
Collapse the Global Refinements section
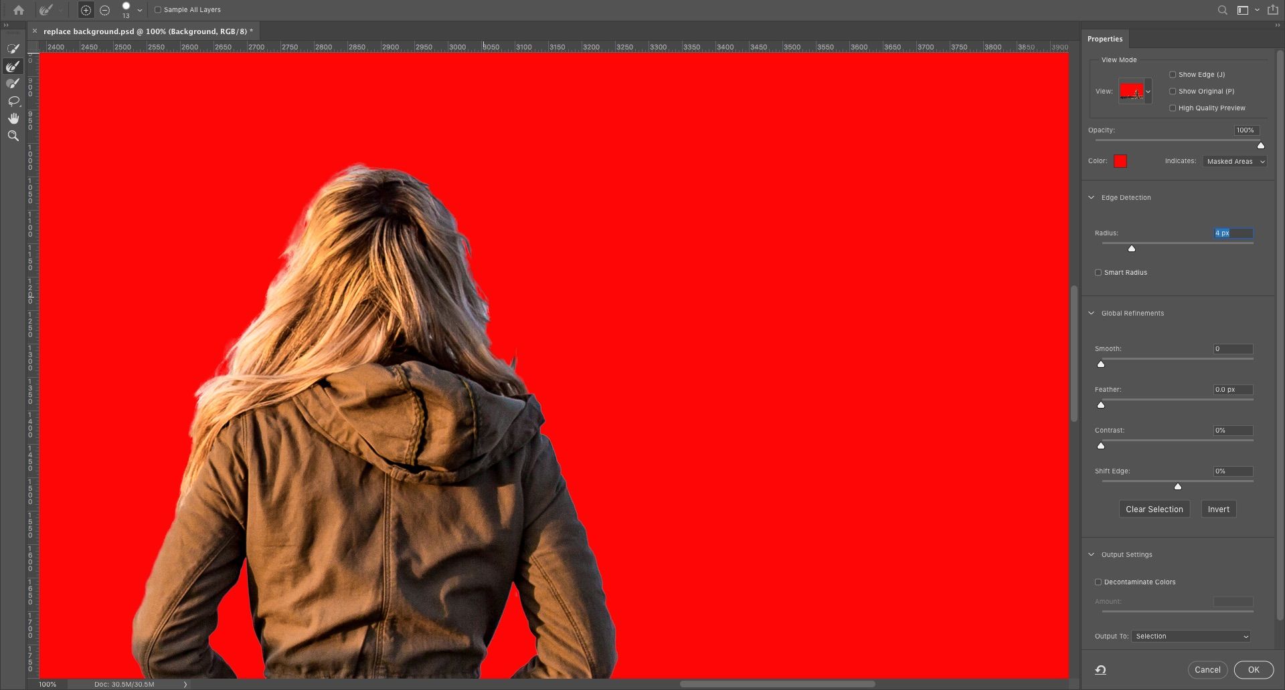tap(1092, 314)
